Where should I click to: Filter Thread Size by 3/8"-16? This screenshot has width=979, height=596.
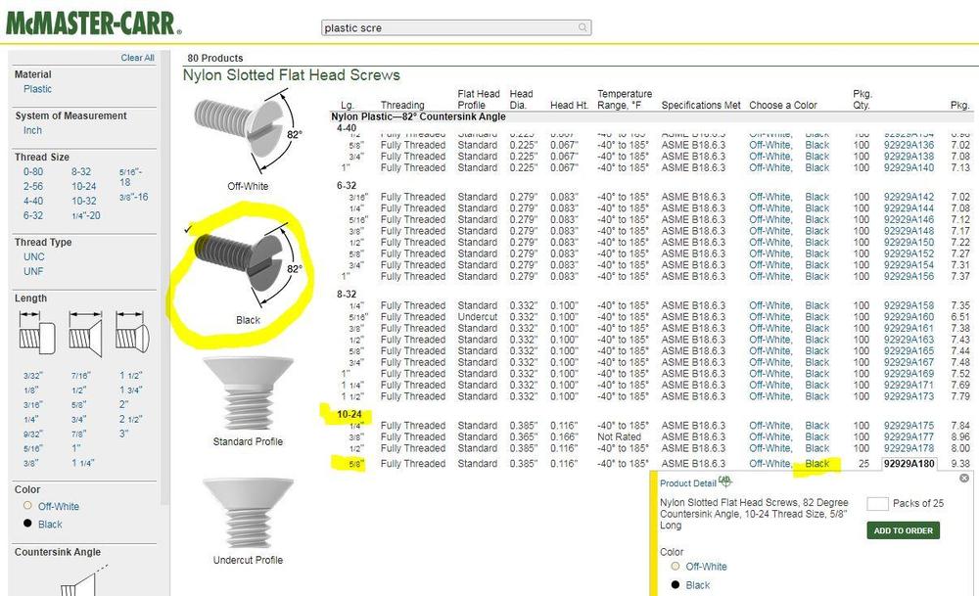point(133,197)
